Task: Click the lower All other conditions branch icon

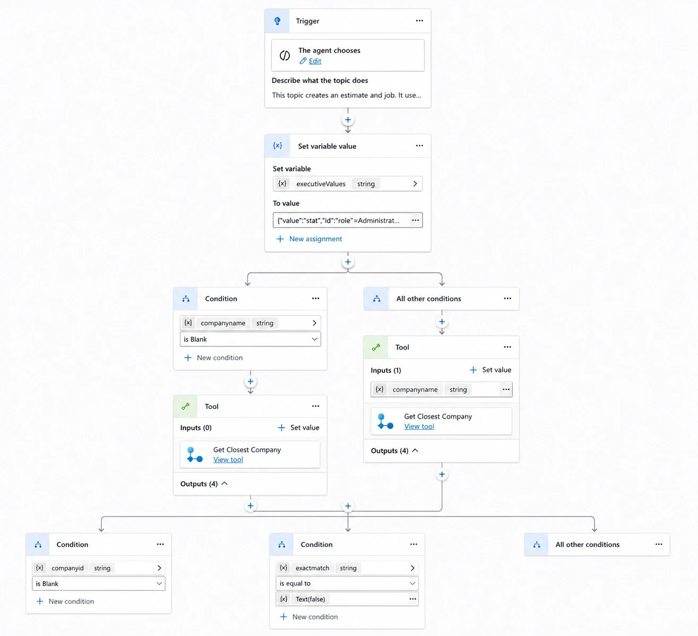Action: 537,545
